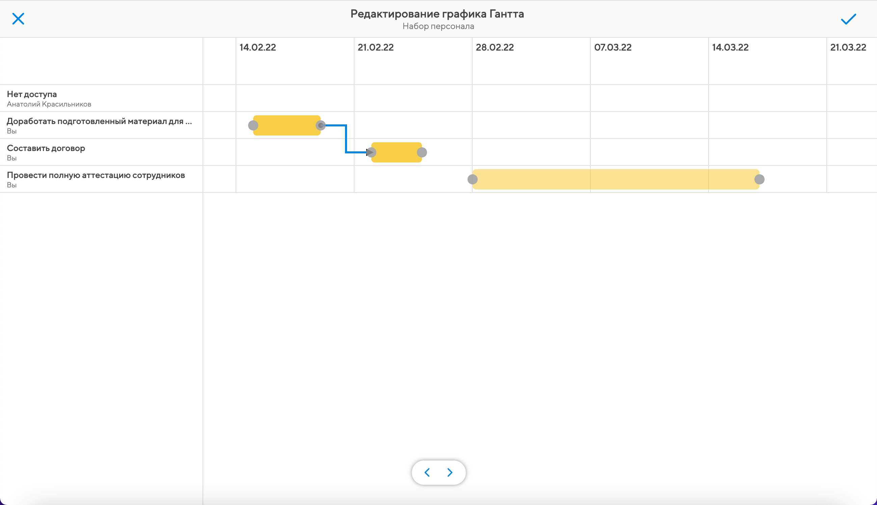Click start handle of 'Доработать' task bar
Image resolution: width=877 pixels, height=505 pixels.
click(x=253, y=125)
